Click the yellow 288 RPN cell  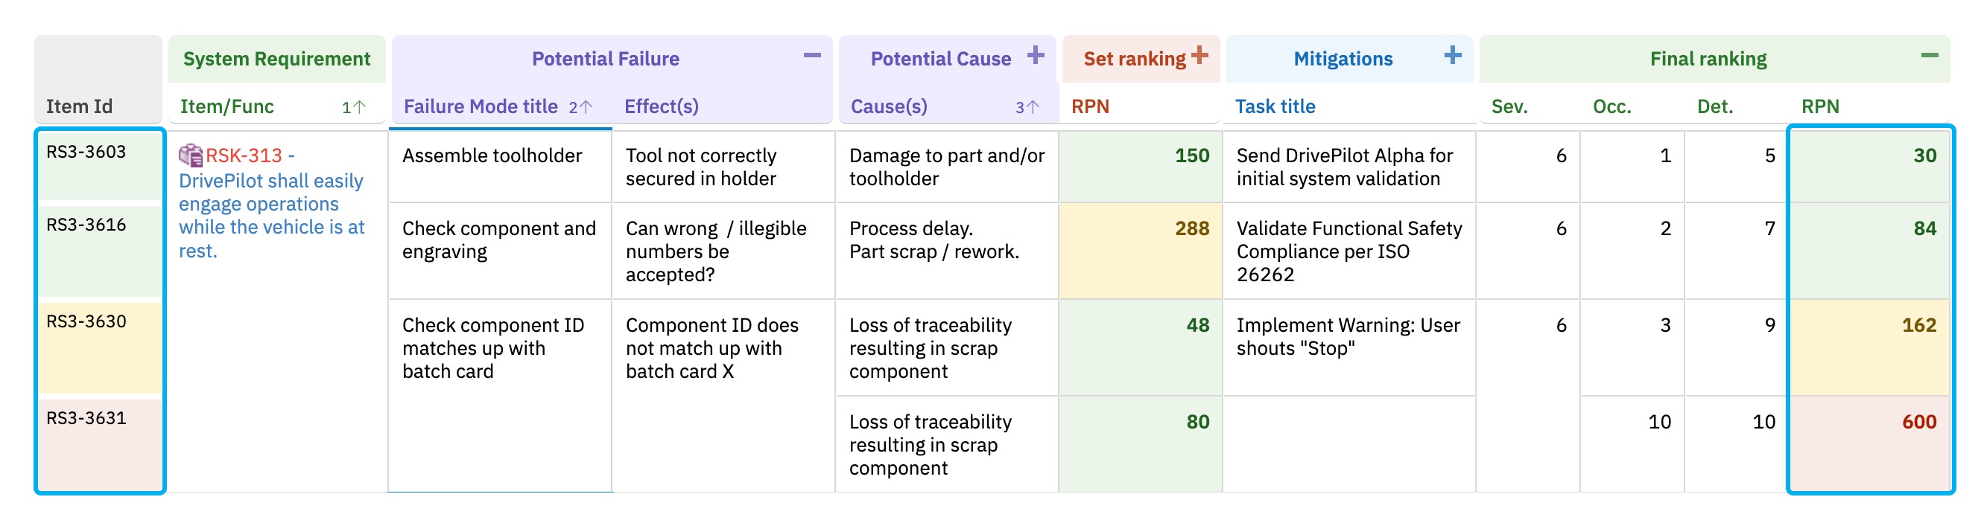(1140, 251)
